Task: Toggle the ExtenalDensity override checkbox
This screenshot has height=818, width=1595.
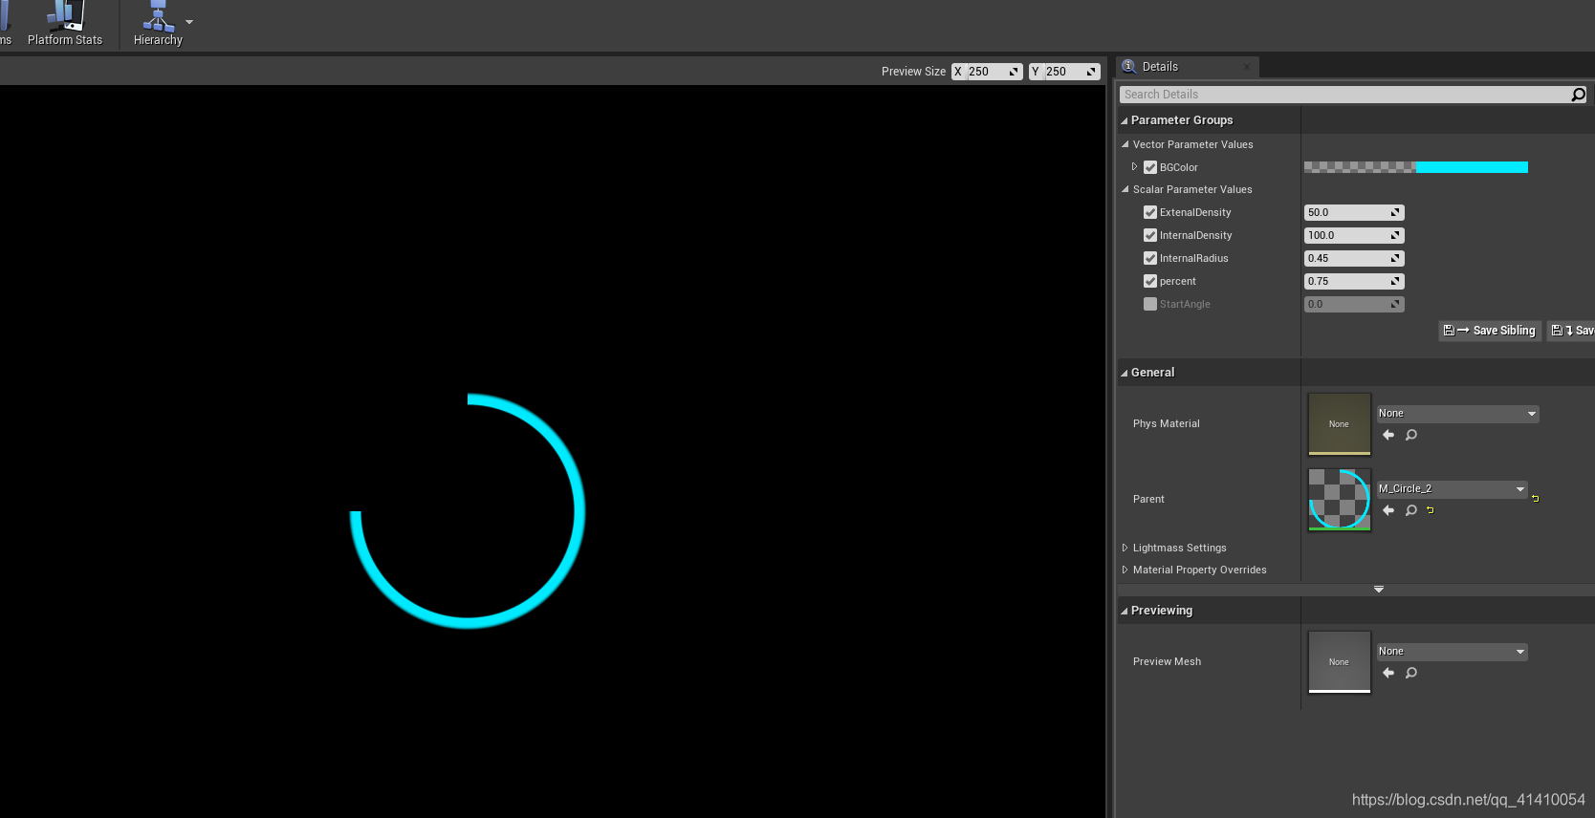Action: (1150, 212)
